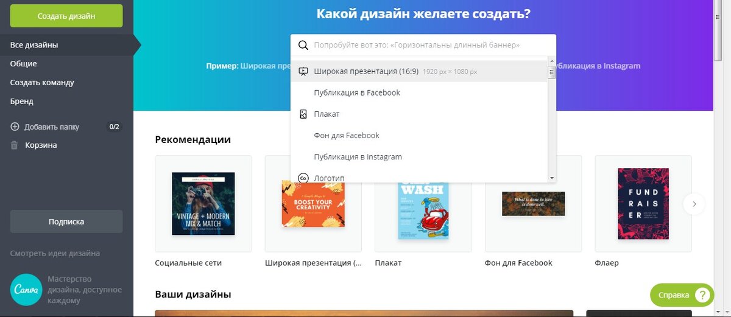731x317 pixels.
Task: Click the 0/2 folder counter badge
Action: (114, 127)
